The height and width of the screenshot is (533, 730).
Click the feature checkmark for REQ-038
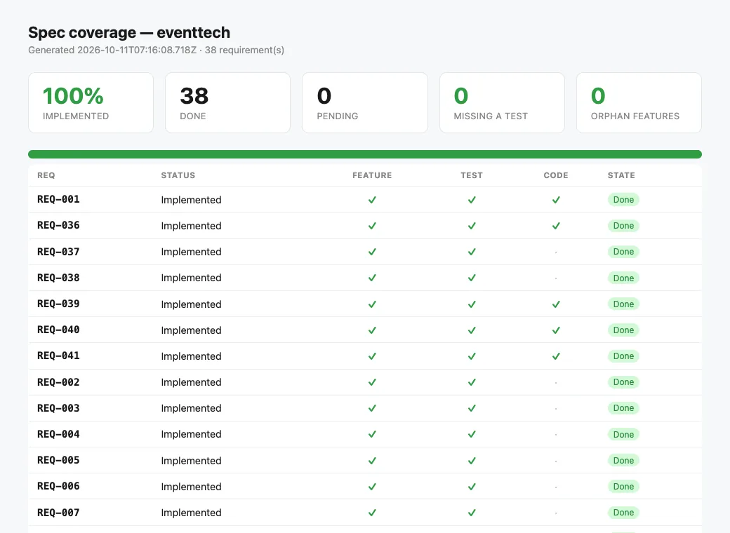[x=372, y=278]
